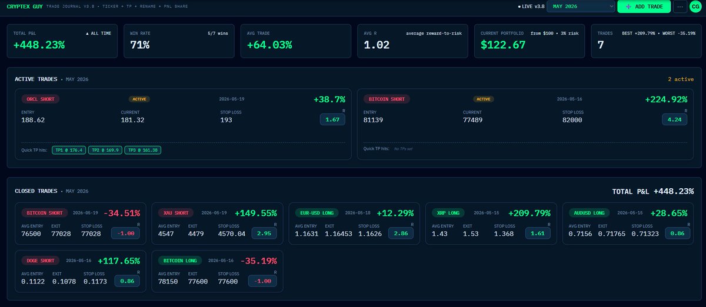Click the -34.51% closed trade result
Viewport: 706px width, 307px height.
[122, 213]
